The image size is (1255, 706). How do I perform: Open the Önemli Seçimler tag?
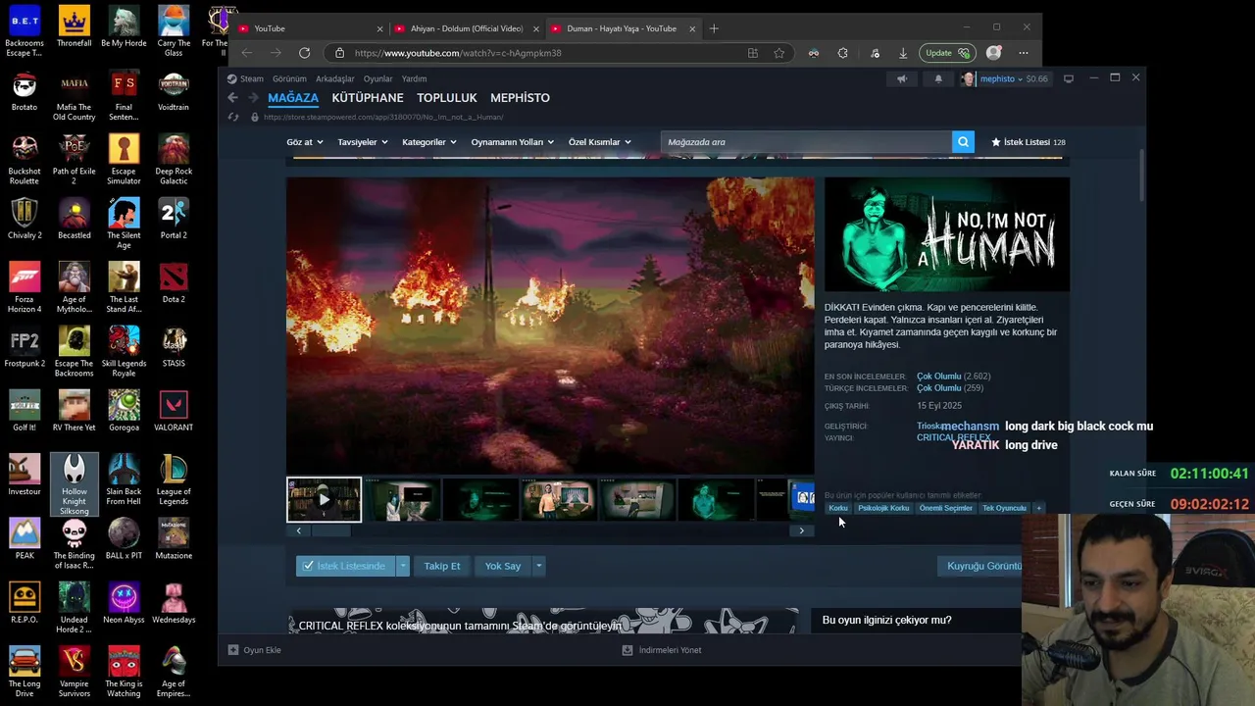pos(946,508)
